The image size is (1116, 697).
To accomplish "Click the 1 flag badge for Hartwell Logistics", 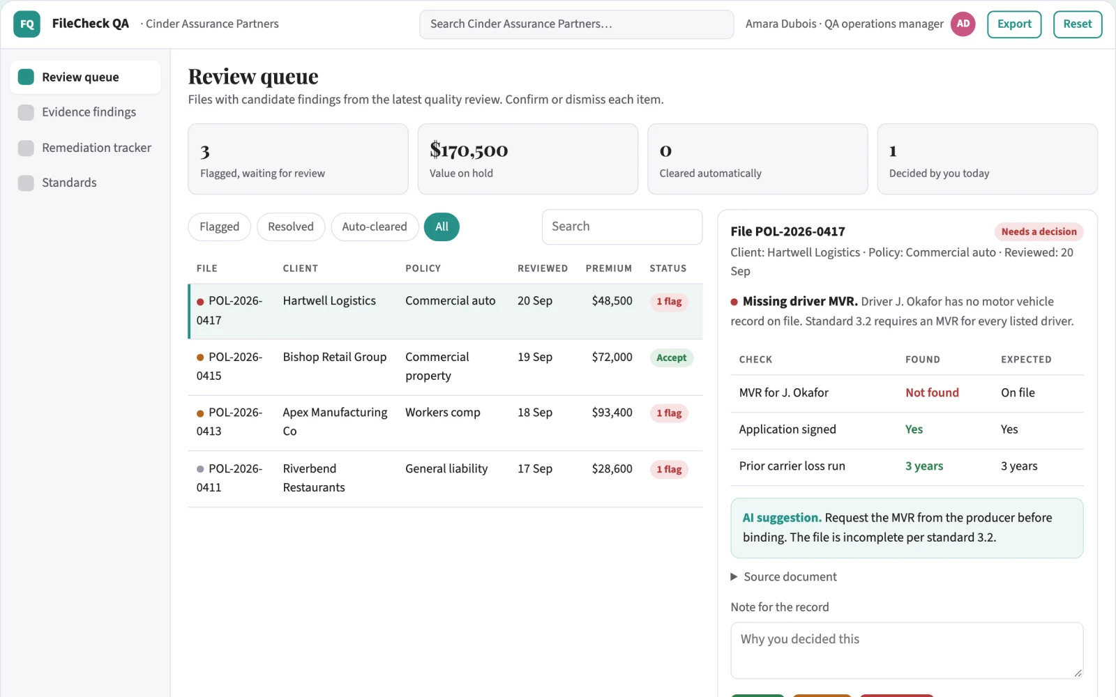I will pyautogui.click(x=669, y=302).
